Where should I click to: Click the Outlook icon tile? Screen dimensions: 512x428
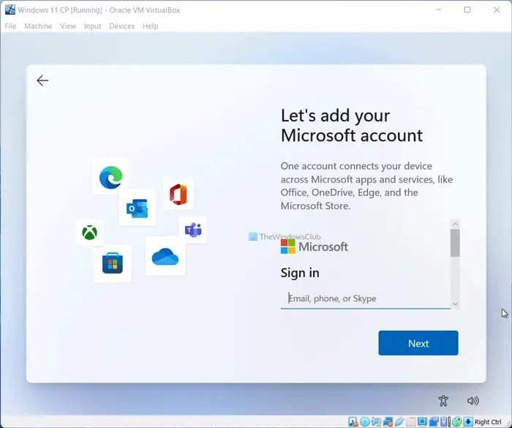[x=138, y=208]
